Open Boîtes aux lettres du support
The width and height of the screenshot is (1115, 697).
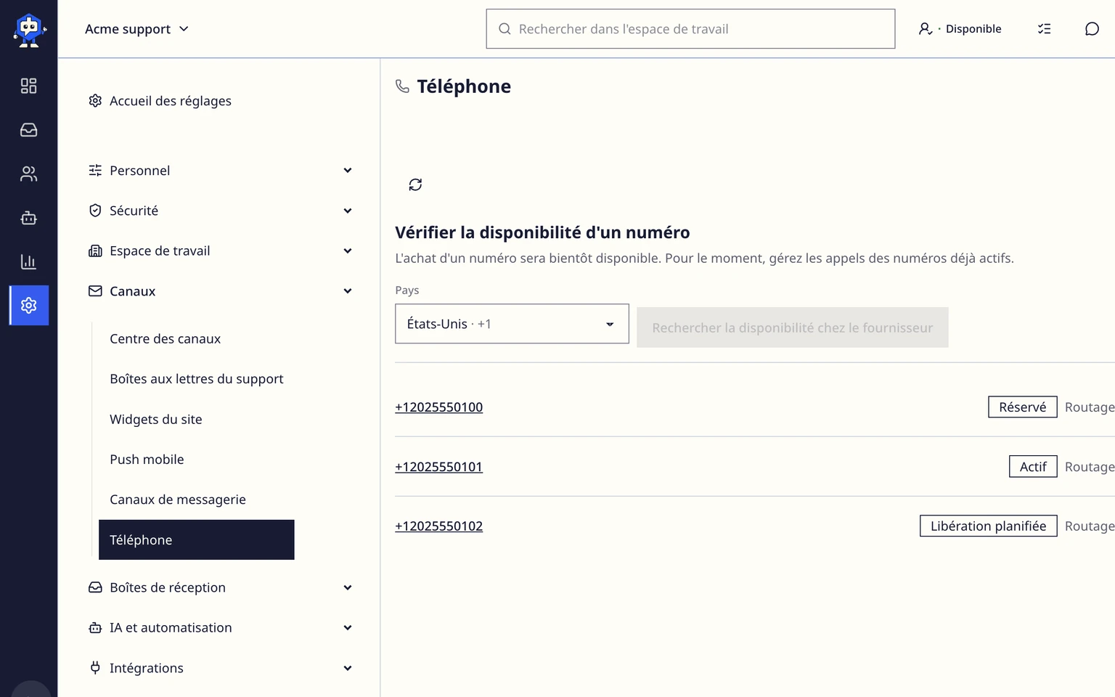coord(196,379)
